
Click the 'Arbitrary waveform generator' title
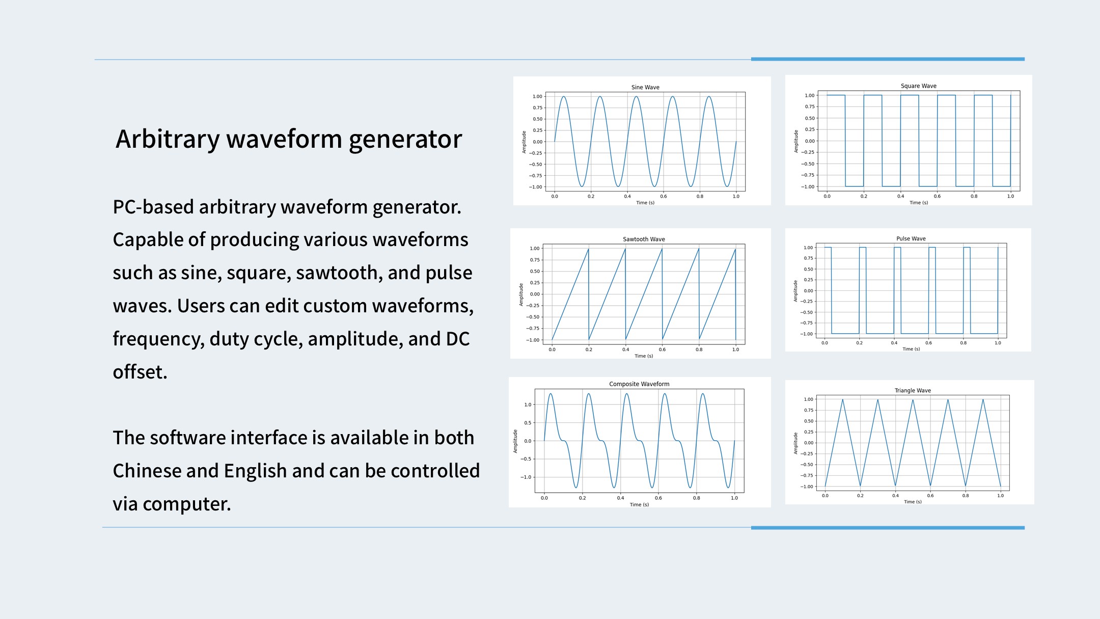(289, 139)
